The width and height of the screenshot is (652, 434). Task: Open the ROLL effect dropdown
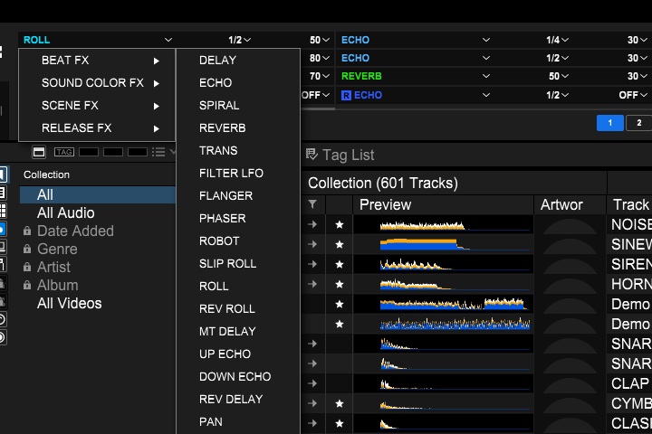click(96, 40)
